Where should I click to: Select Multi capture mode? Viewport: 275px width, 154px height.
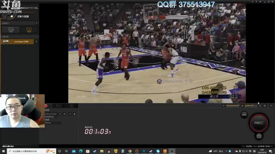tap(11, 30)
